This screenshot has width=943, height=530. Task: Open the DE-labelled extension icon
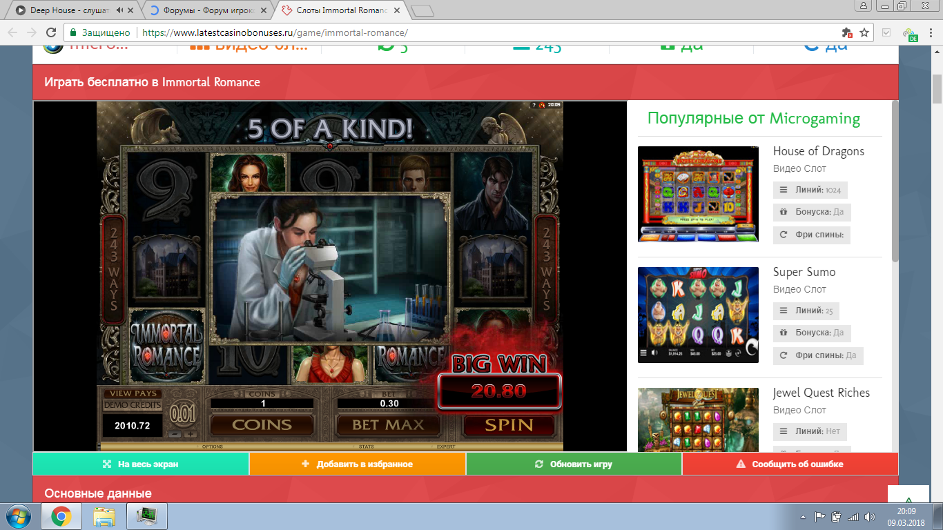911,34
